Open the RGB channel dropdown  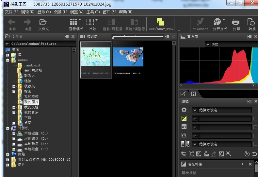click(208, 44)
